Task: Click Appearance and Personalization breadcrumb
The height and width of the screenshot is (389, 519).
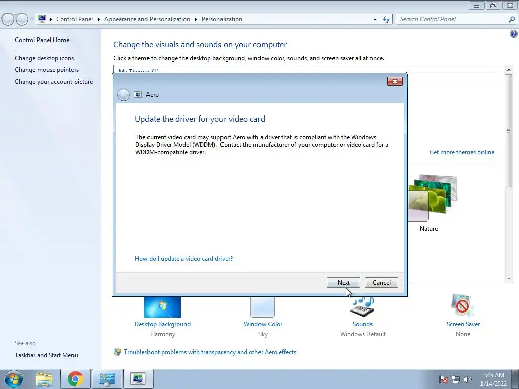Action: [147, 19]
